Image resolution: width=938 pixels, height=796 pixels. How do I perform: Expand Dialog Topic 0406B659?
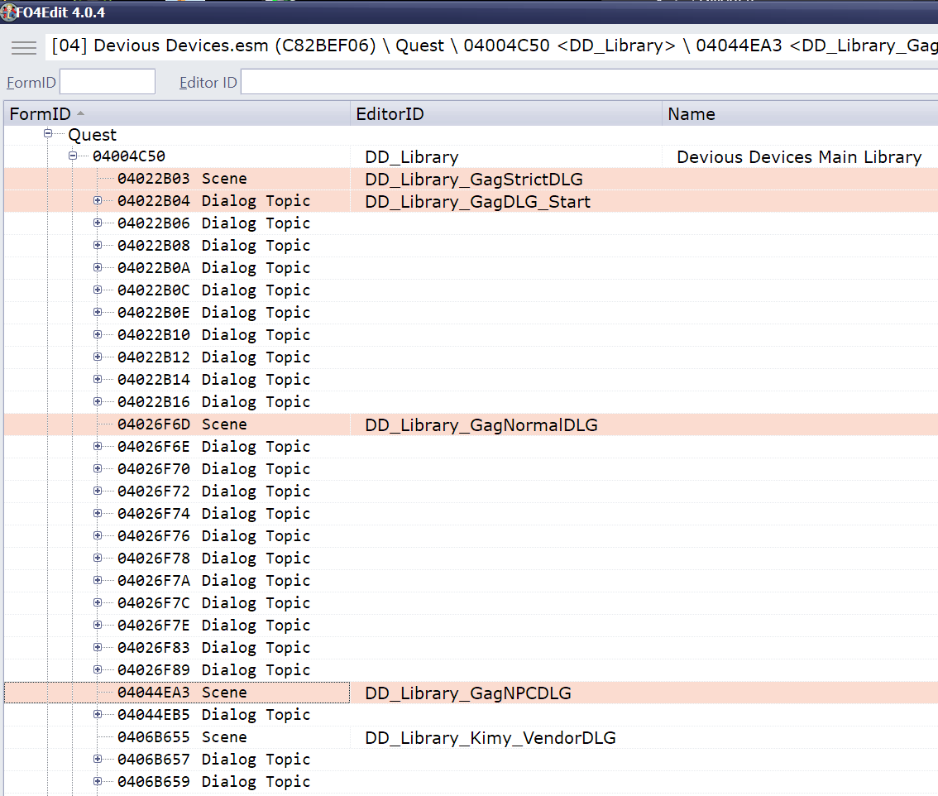click(98, 781)
